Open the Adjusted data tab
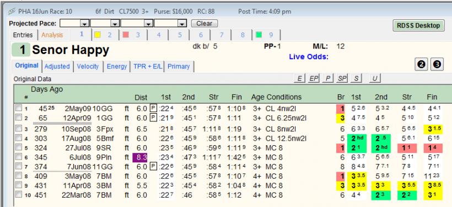The height and width of the screenshot is (207, 452). point(57,66)
